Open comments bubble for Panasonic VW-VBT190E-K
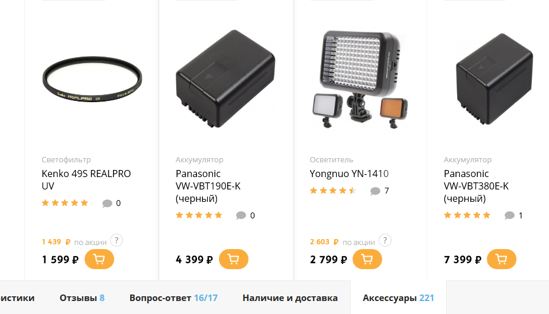 [241, 215]
